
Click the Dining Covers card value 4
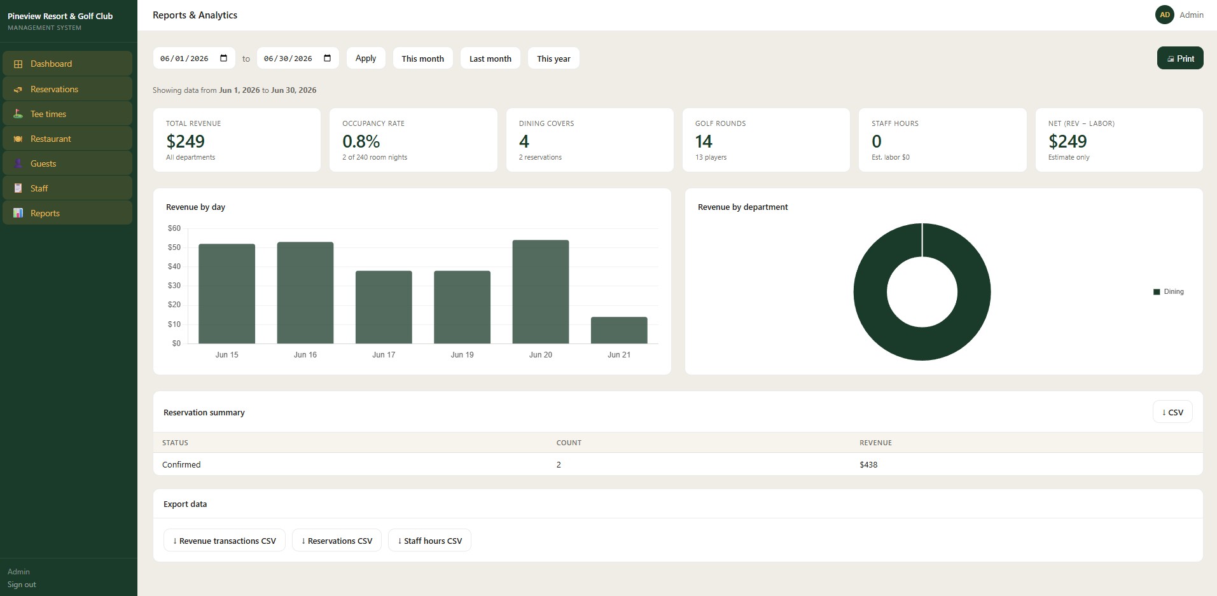(x=524, y=141)
